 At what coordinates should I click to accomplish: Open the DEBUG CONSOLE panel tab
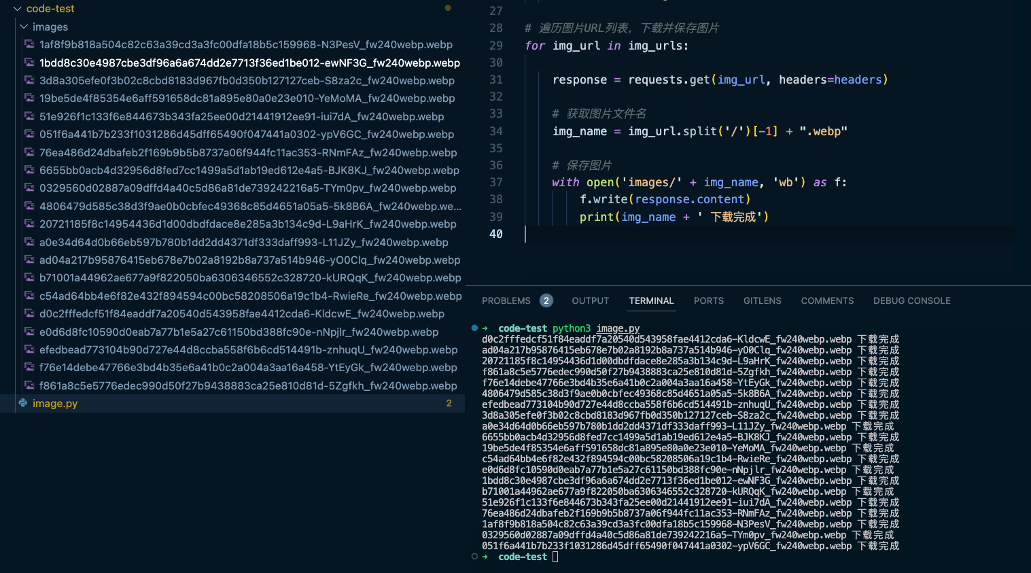click(912, 300)
